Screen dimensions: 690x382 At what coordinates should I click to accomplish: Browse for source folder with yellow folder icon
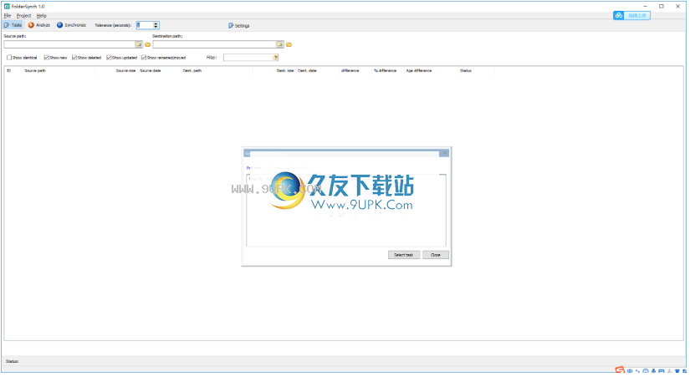point(148,44)
